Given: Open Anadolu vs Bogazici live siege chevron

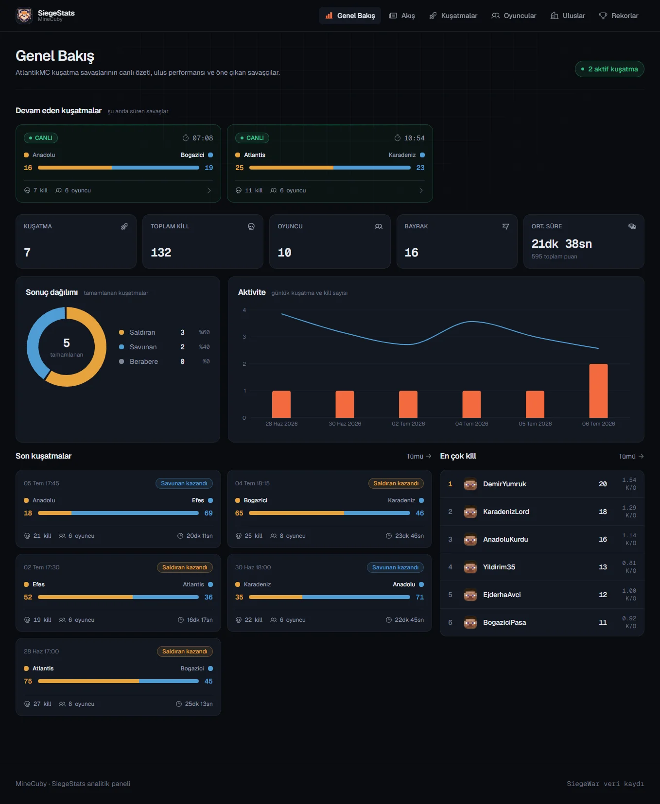Looking at the screenshot, I should point(209,190).
